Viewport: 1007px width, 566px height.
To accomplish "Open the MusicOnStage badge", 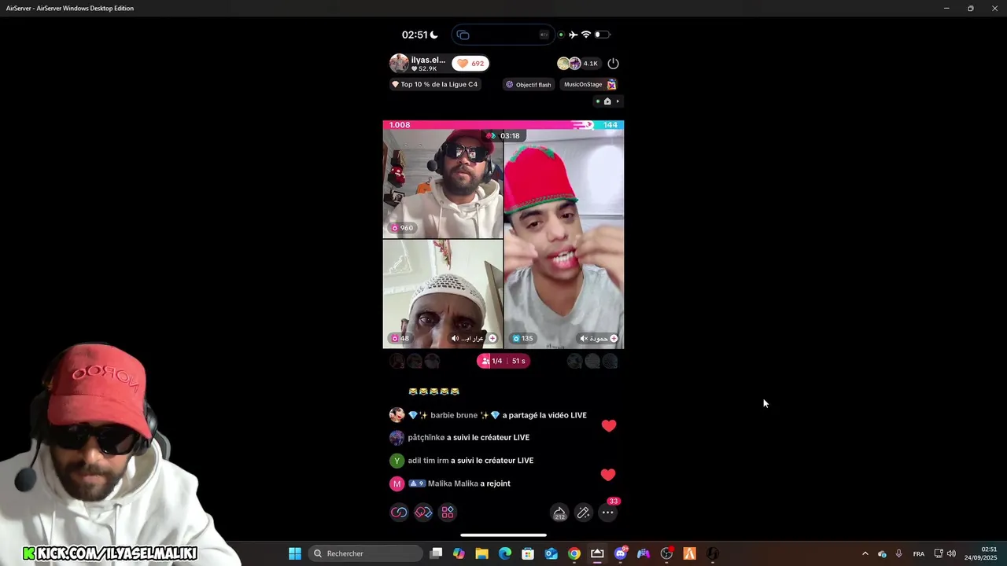I will [x=589, y=84].
